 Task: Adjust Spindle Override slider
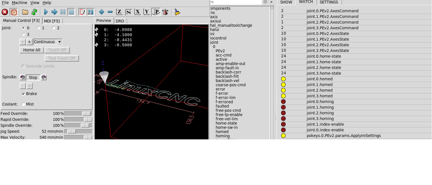coord(78,125)
